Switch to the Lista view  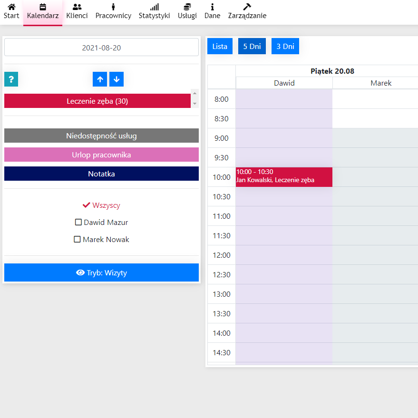coord(220,46)
